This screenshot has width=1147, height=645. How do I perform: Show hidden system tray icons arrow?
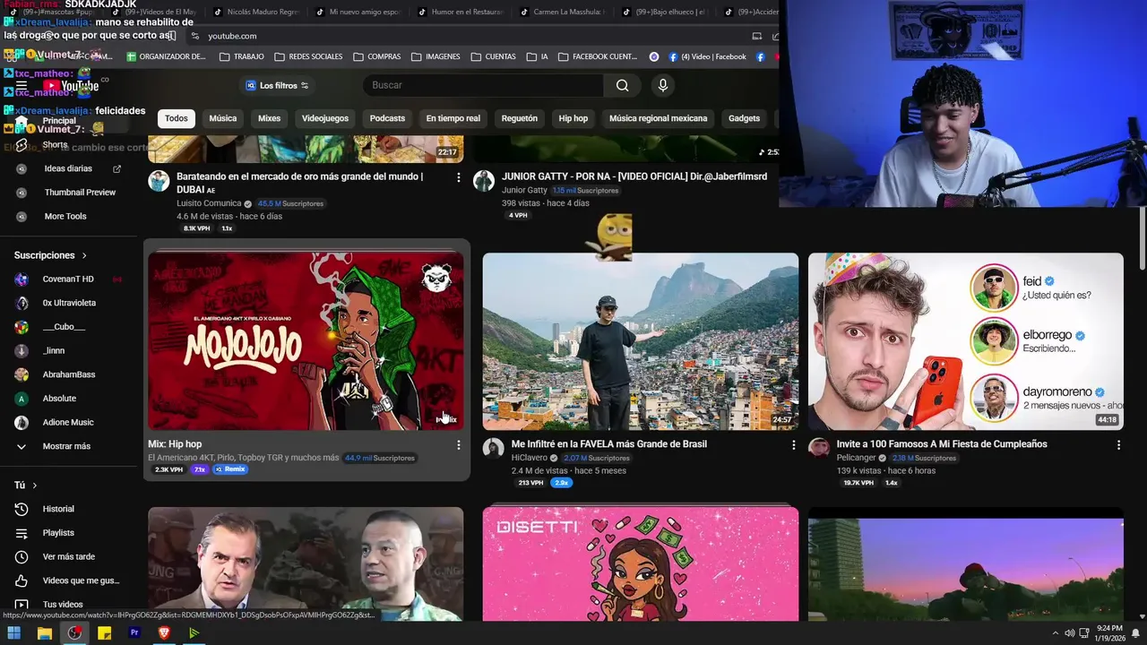1055,633
